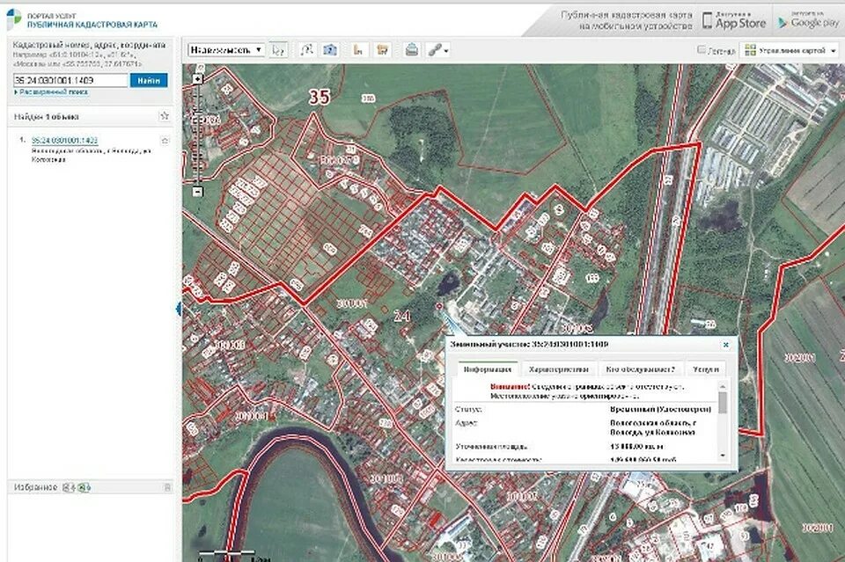845x562 pixels.
Task: Add found results to favorites star
Action: pos(165,116)
